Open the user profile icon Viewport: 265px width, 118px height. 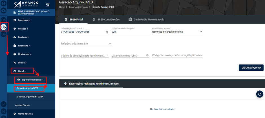[x=4, y=3]
